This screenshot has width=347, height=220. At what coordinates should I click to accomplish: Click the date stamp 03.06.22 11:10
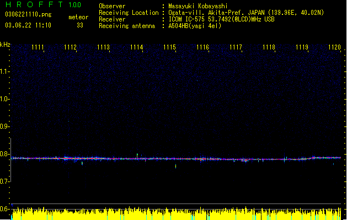28,25
